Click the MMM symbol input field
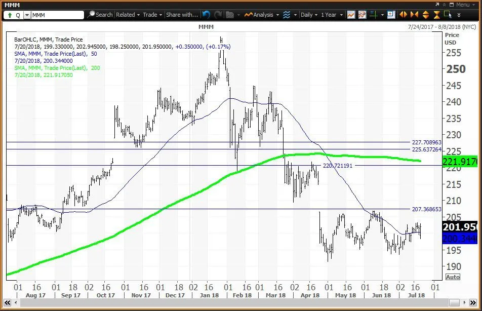The height and width of the screenshot is (311, 482). [x=57, y=15]
